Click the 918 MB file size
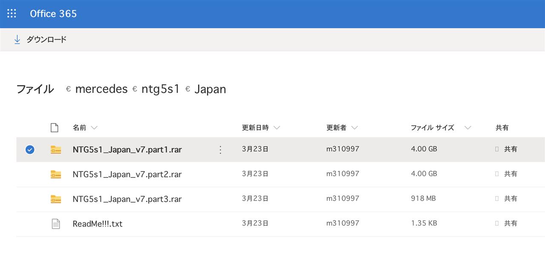This screenshot has height=262, width=545. [x=423, y=198]
